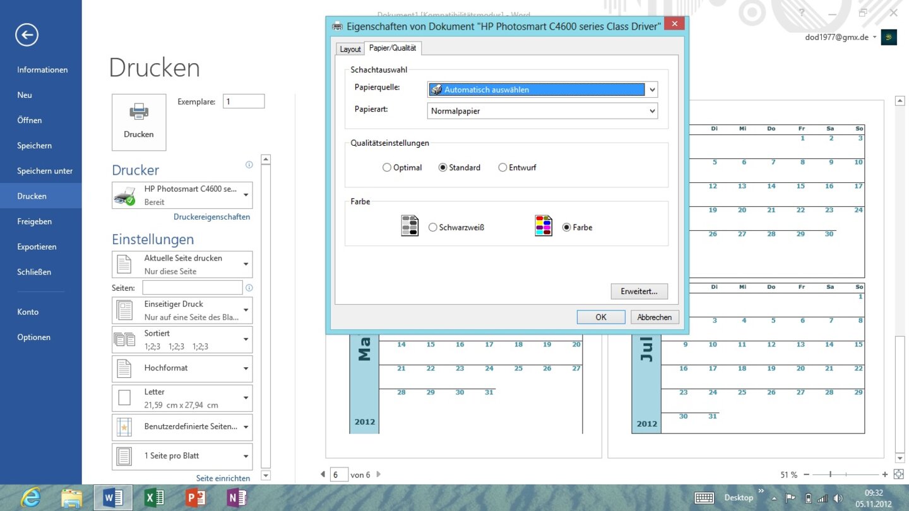The height and width of the screenshot is (511, 909).
Task: Select Freigeben in the sidebar
Action: (x=35, y=221)
